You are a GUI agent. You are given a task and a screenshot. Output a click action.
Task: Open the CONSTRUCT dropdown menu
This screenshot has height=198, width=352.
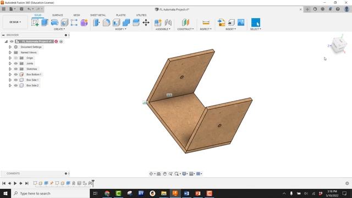185,29
